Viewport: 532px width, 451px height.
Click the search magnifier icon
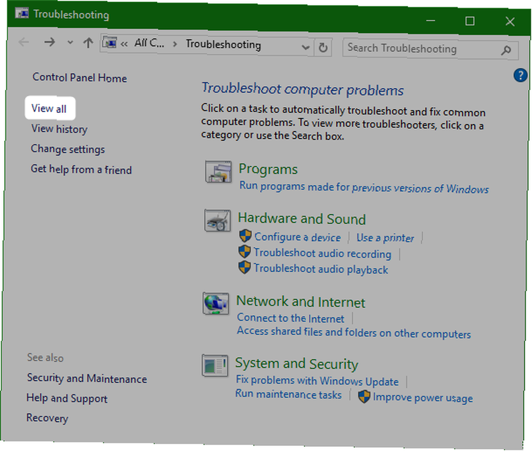[x=506, y=51]
